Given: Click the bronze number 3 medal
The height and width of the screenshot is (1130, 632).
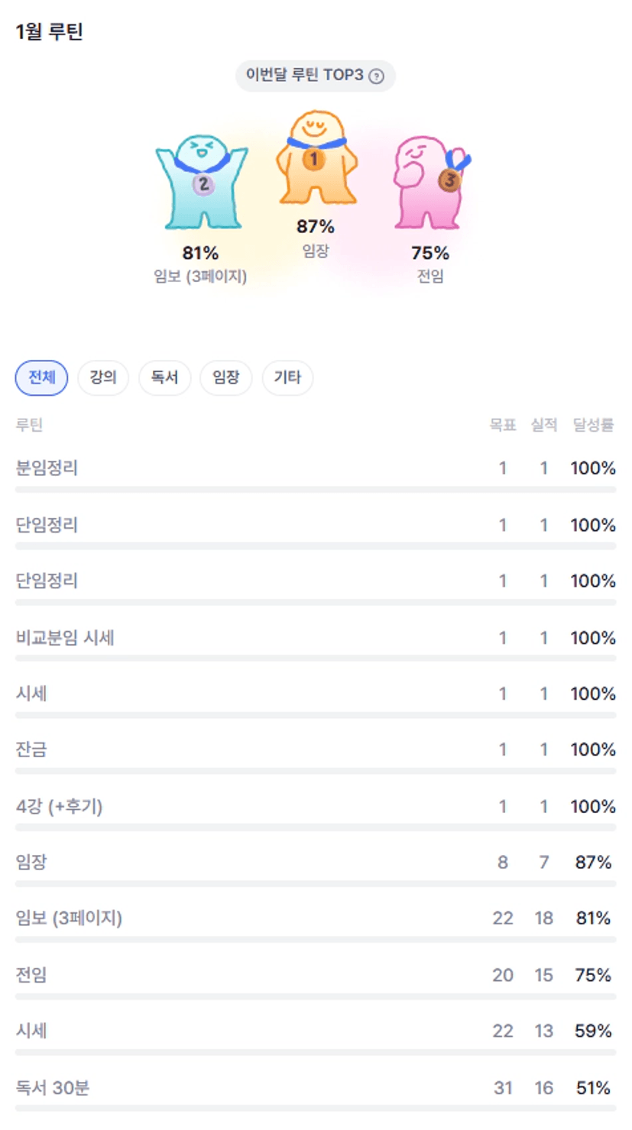Looking at the screenshot, I should (x=450, y=180).
